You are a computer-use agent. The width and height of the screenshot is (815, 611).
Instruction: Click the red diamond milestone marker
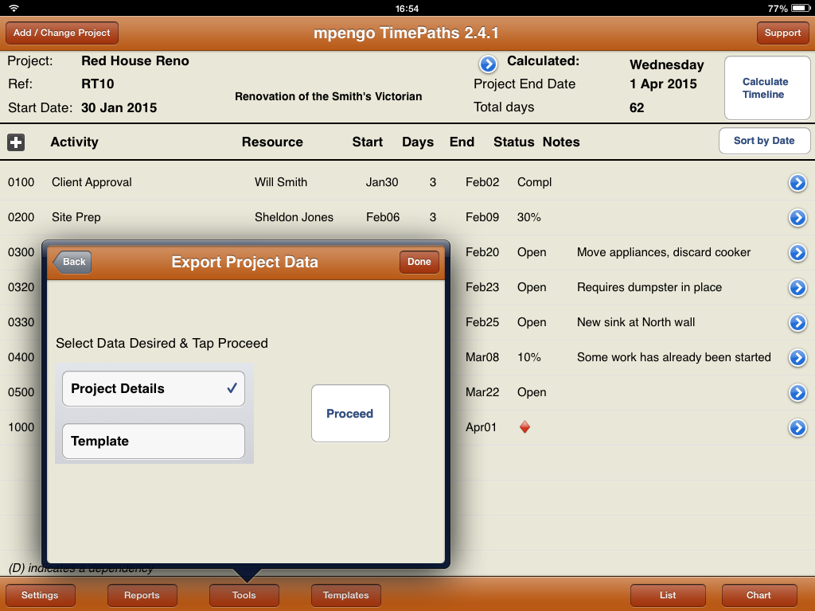click(x=524, y=428)
